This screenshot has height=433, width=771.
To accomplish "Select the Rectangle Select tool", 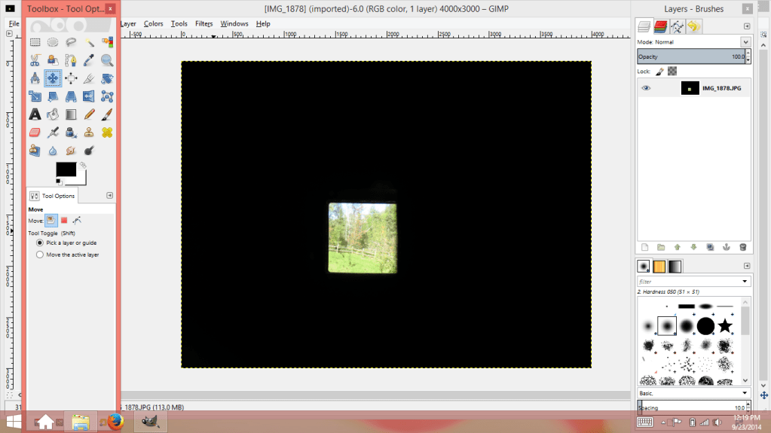I will [35, 42].
